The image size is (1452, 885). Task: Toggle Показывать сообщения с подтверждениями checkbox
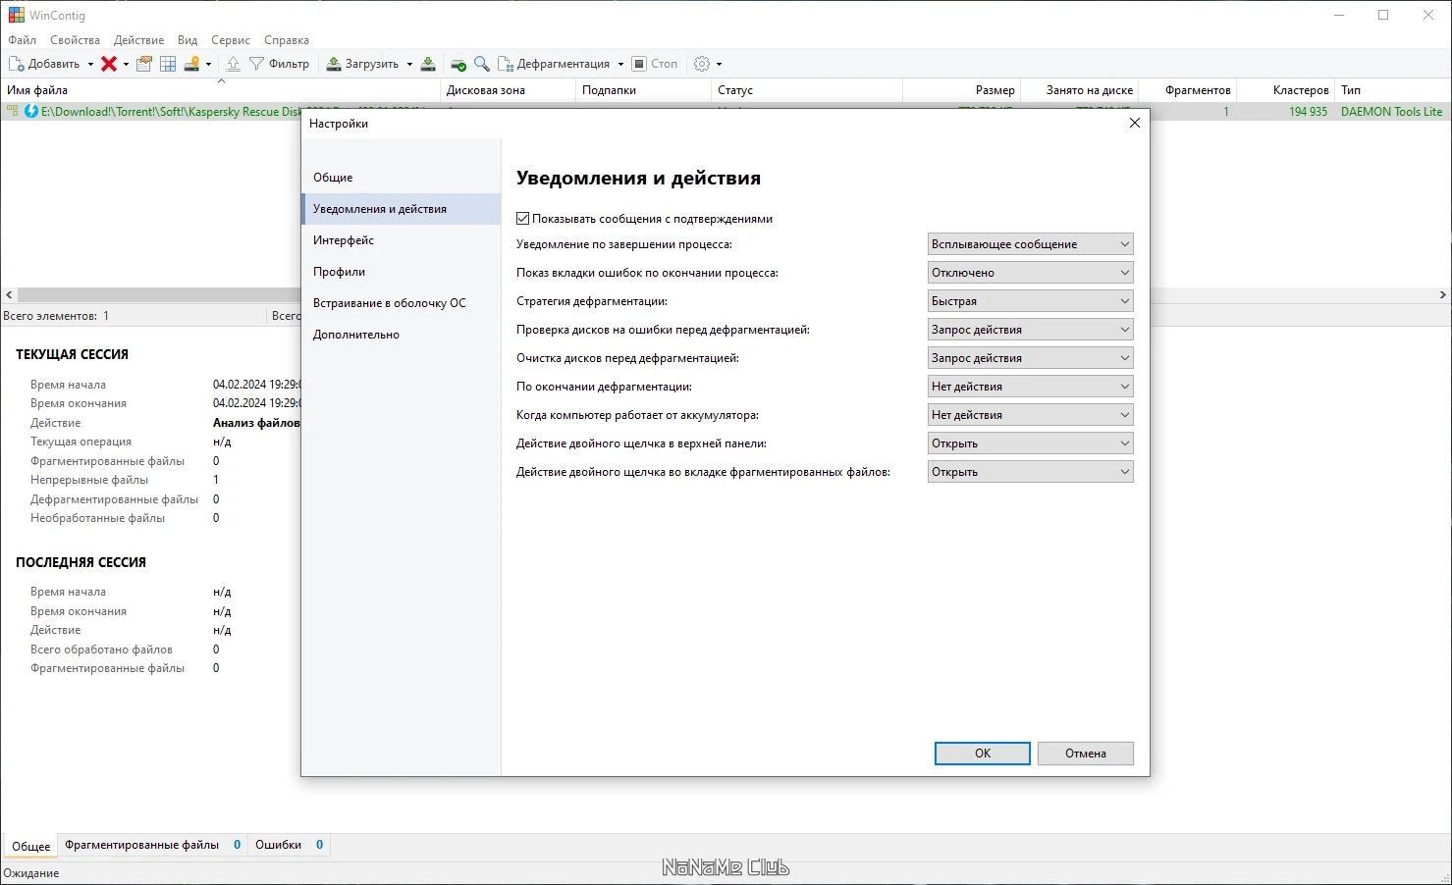[523, 219]
